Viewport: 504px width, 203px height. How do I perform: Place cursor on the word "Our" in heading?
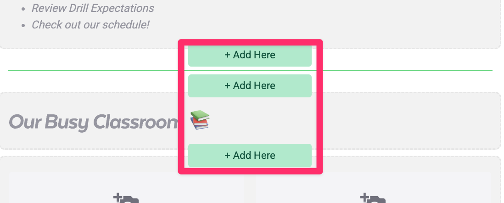[23, 122]
